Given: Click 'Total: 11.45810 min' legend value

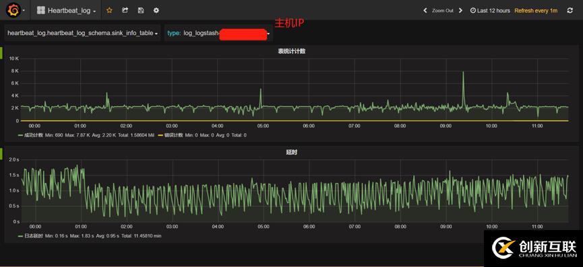Looking at the screenshot, I should coord(142,236).
